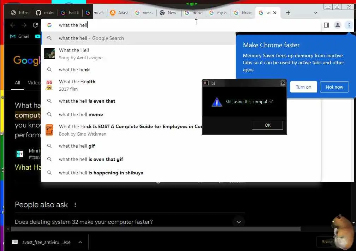Open 'People also ask' three-dot options
The width and height of the screenshot is (356, 251).
pyautogui.click(x=75, y=205)
